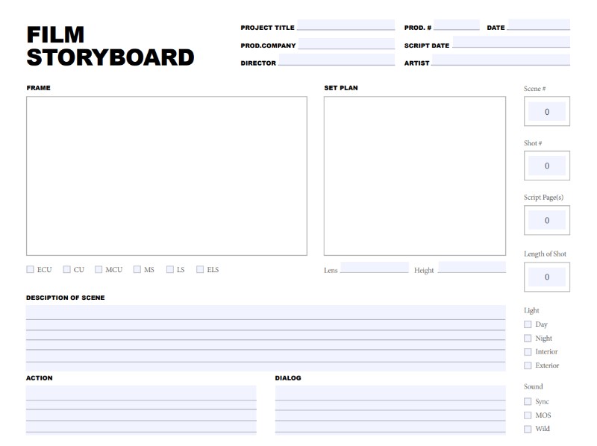Enable the MCU shot checkbox
The height and width of the screenshot is (446, 597).
pyautogui.click(x=99, y=269)
